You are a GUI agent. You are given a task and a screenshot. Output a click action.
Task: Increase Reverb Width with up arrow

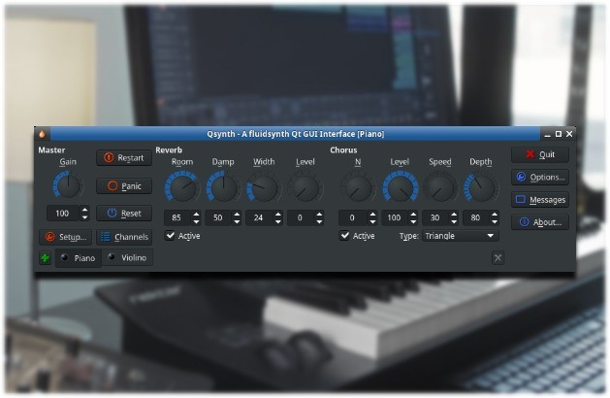click(x=277, y=215)
